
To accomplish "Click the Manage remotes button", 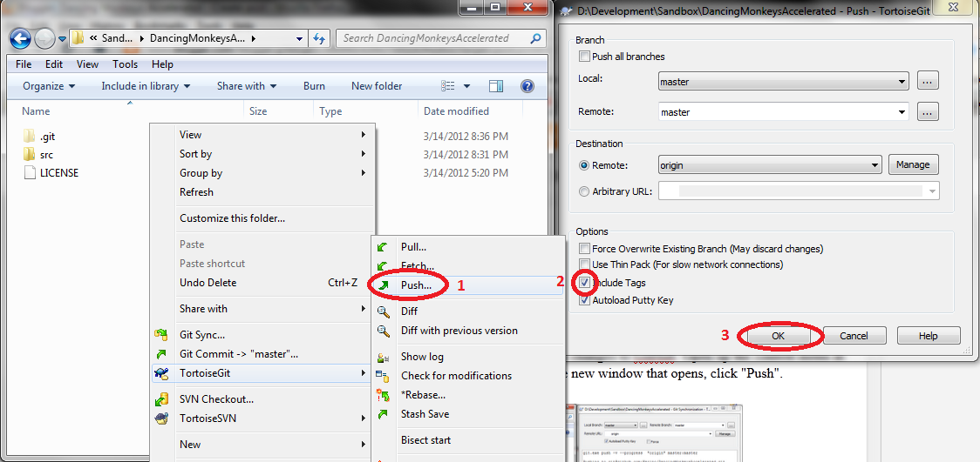I will (x=913, y=164).
